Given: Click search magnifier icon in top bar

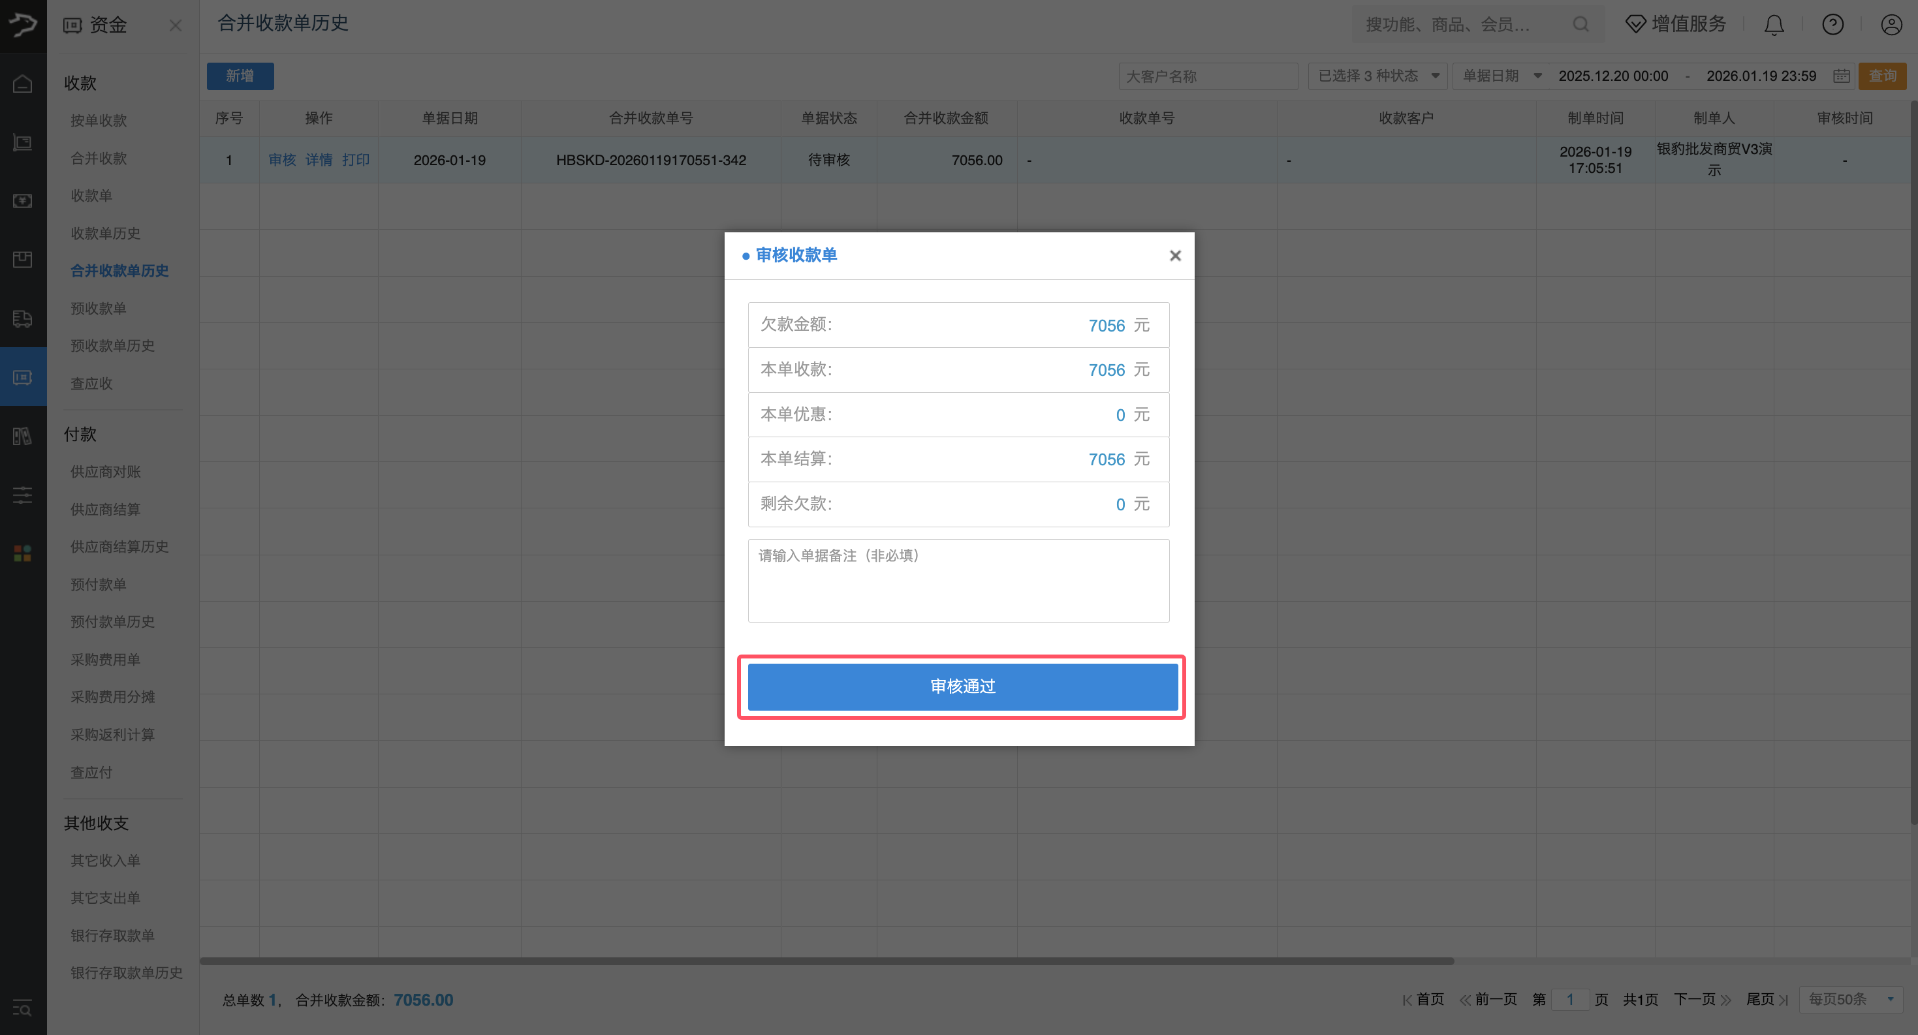Looking at the screenshot, I should (x=1580, y=25).
